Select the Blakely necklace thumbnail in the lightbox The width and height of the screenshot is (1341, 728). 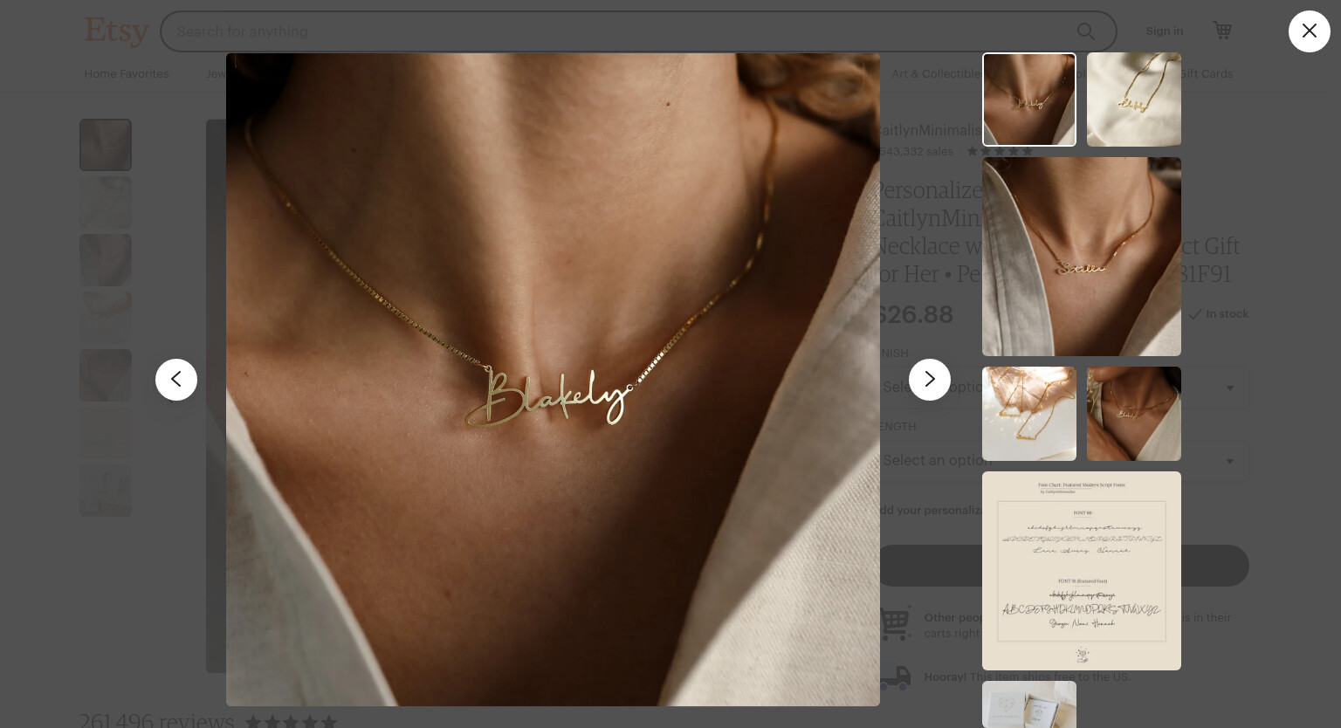[x=1029, y=100]
